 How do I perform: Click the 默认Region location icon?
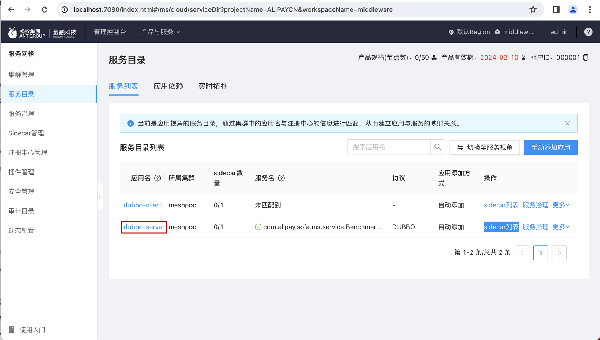(451, 32)
